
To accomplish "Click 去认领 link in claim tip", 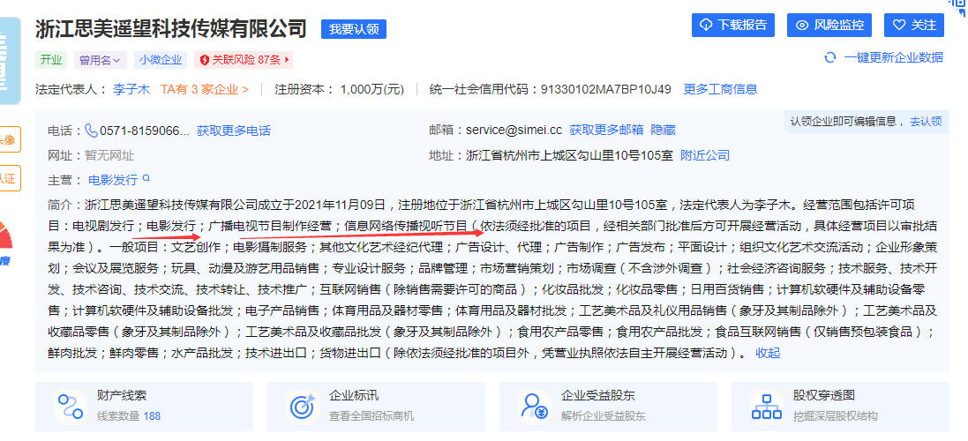I will pyautogui.click(x=926, y=122).
